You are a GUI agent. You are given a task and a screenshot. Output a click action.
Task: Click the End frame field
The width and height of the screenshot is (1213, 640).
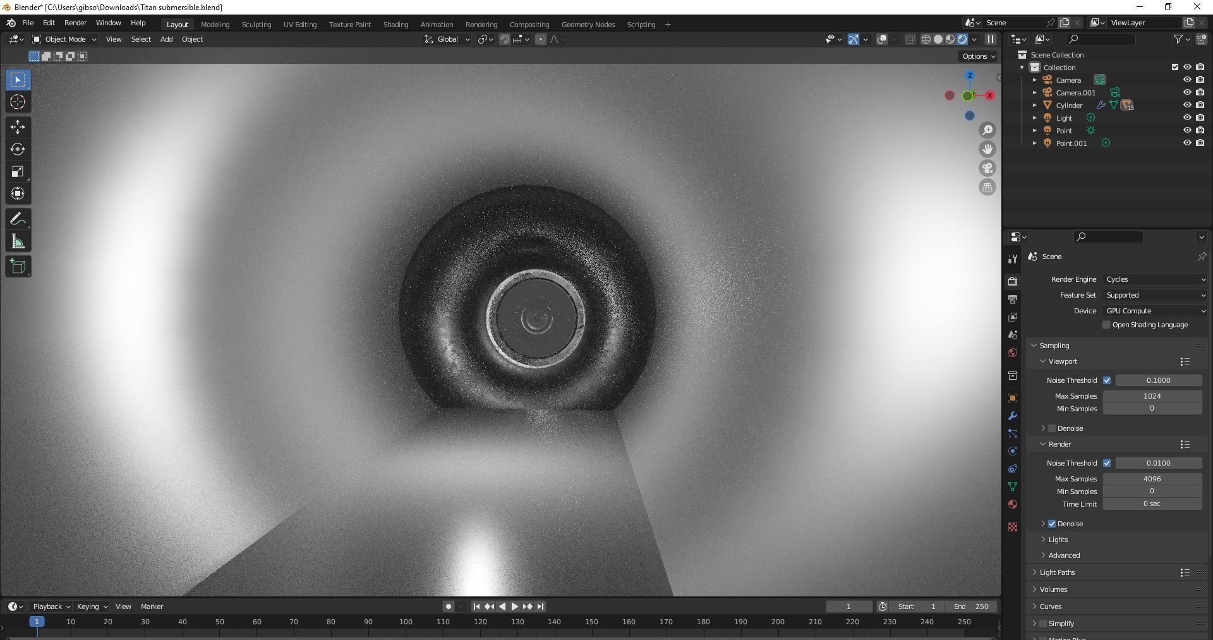point(972,607)
